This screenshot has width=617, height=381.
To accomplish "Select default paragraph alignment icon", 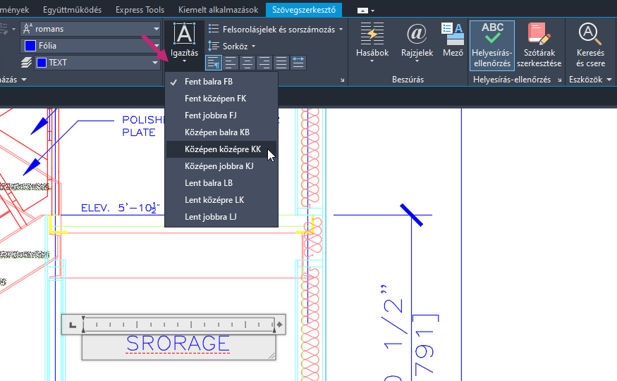I will click(x=214, y=63).
